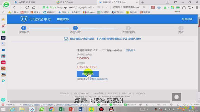Click the red screen recorder taskbar icon

[x=101, y=109]
